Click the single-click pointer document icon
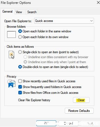 pos(11,55)
